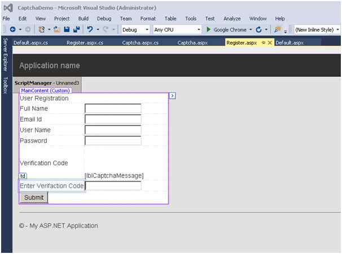The image size is (342, 254).
Task: Open the Debug configuration dropdown
Action: (x=135, y=29)
